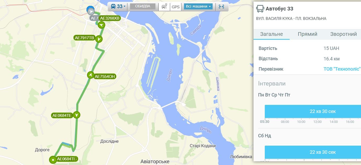The width and height of the screenshot is (361, 165).
Task: Expand the Всі машини vehicle filter
Action: [x=198, y=7]
